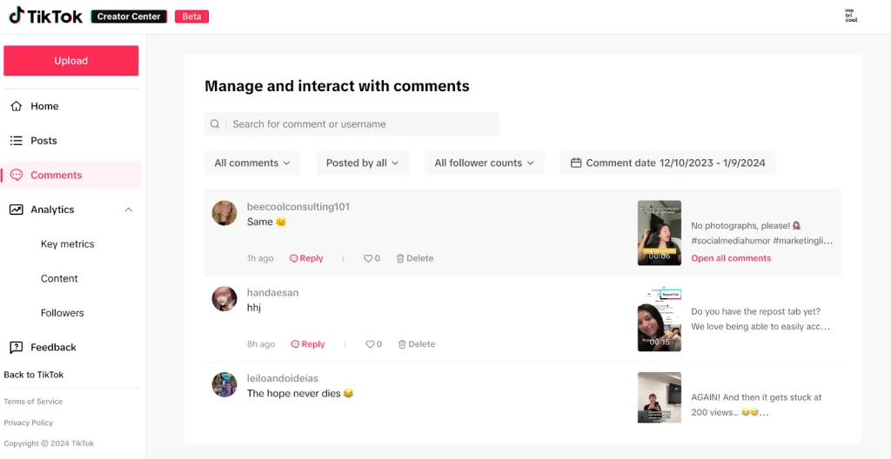This screenshot has width=891, height=459.
Task: Collapse the Analytics section chevron
Action: pyautogui.click(x=129, y=210)
